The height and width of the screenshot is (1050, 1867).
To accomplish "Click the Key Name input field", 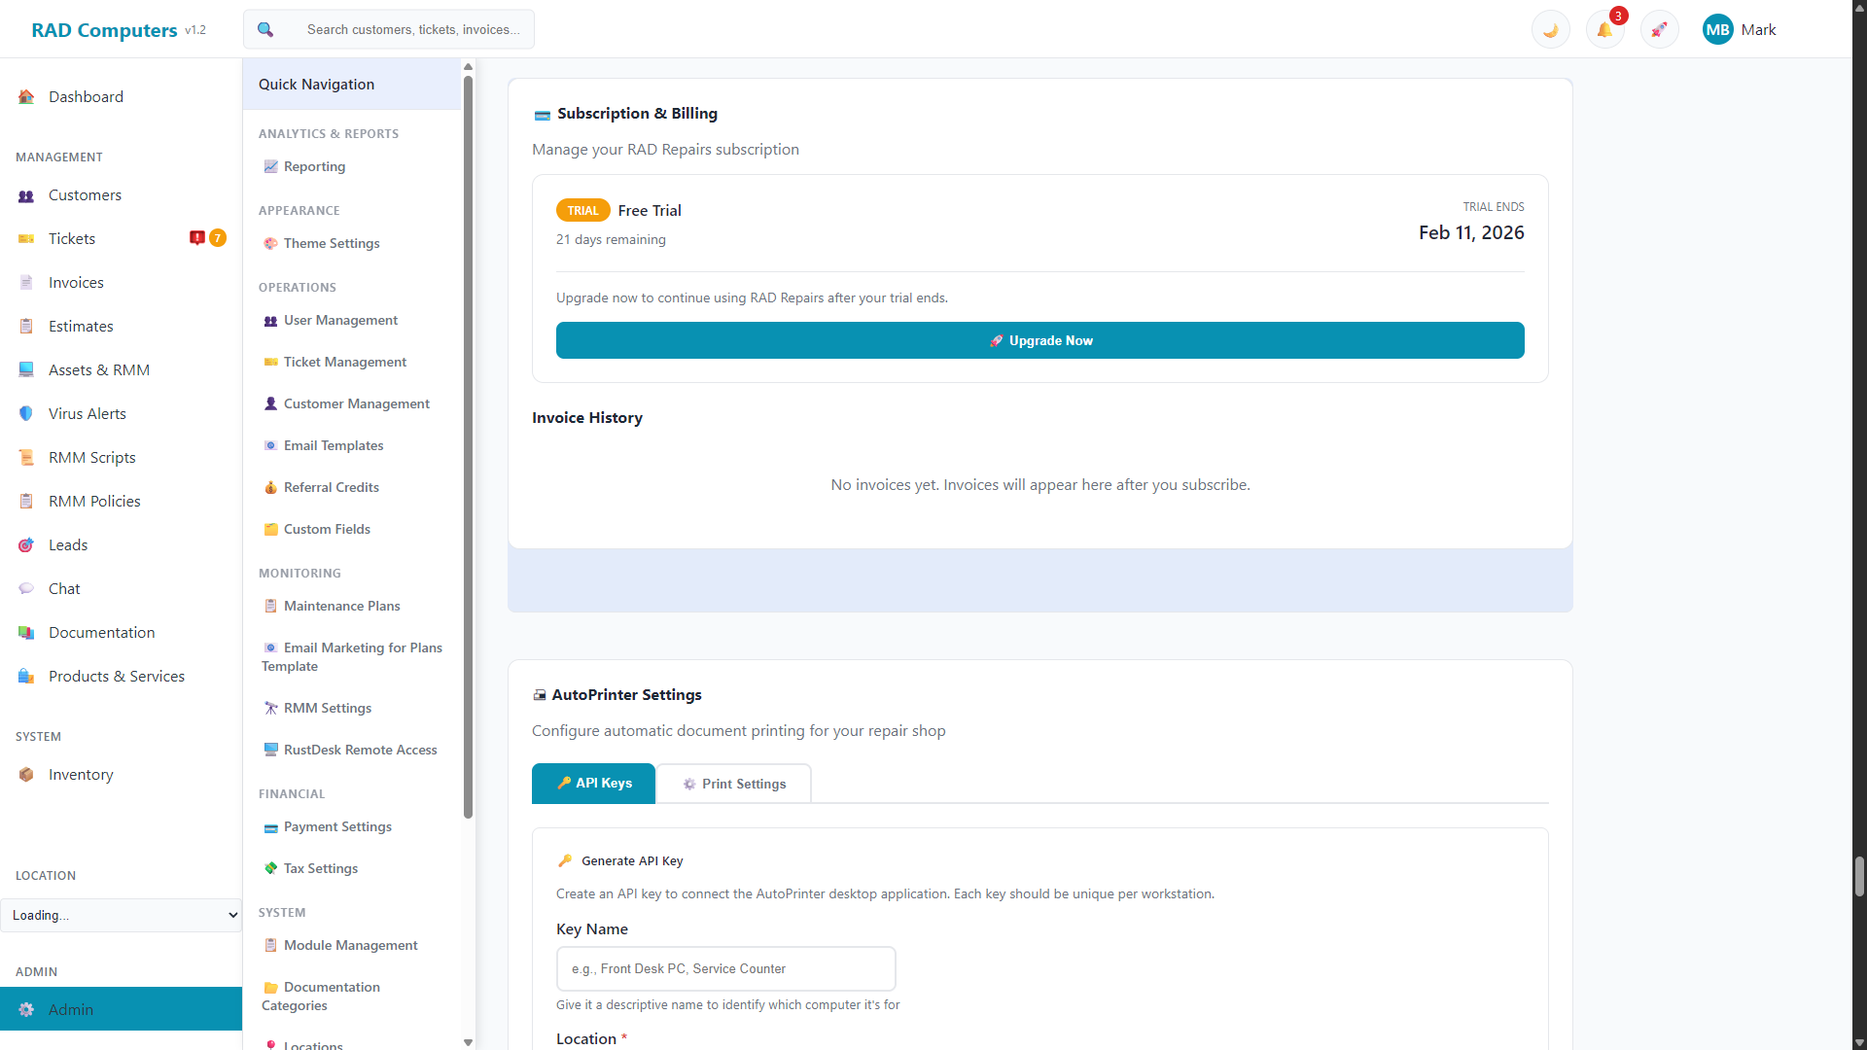I will click(x=726, y=968).
